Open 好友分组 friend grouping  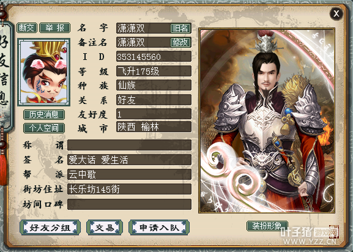50,228
